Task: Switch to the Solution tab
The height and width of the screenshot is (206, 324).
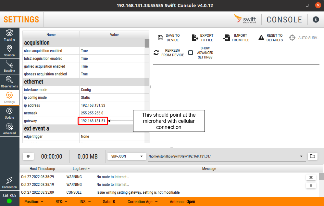Action: 9,51
